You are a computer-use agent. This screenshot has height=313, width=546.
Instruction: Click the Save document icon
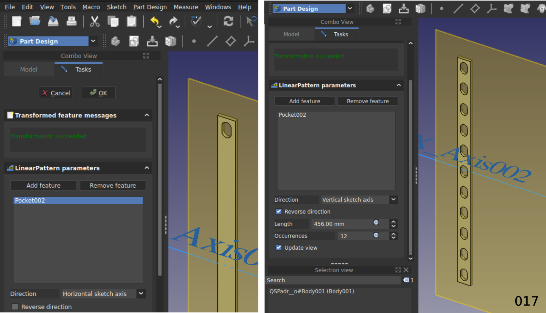point(53,21)
